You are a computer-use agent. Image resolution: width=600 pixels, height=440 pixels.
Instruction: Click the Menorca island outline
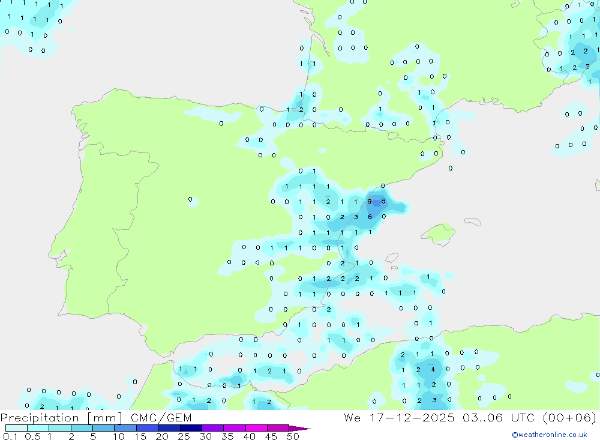point(473,222)
